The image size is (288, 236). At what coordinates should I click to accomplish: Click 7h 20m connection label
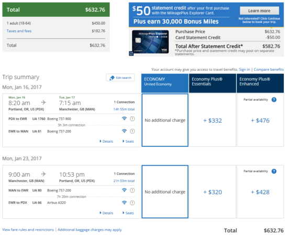[x=71, y=197]
